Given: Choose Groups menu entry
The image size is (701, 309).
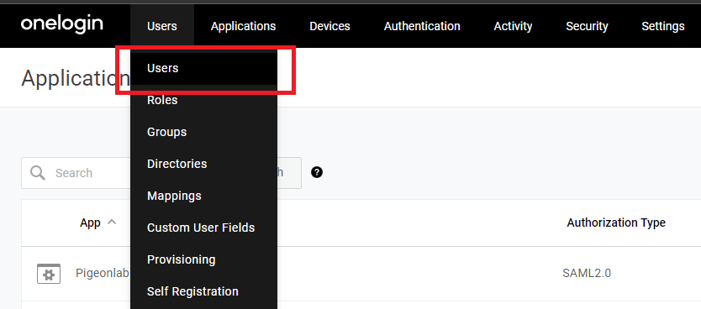Looking at the screenshot, I should (x=204, y=132).
